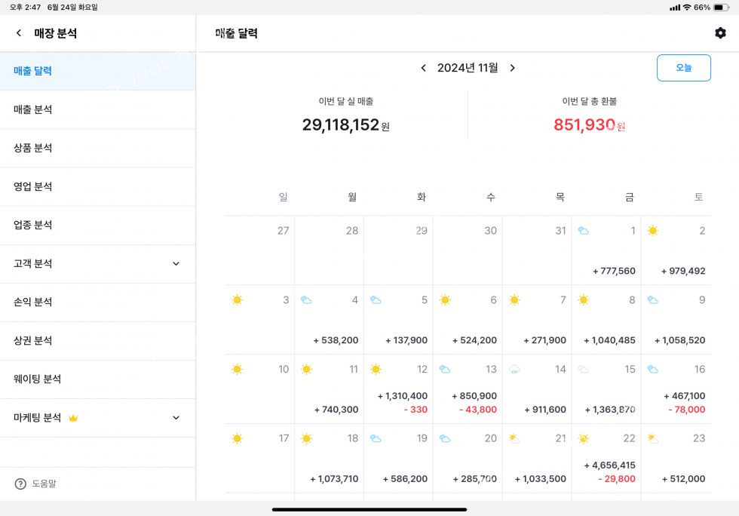Open 상품 분석 from the sidebar

33,148
